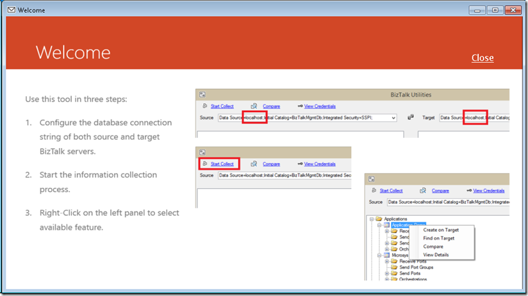Click the Applications folder icon
Screen dimensions: 528x296
tap(379, 219)
